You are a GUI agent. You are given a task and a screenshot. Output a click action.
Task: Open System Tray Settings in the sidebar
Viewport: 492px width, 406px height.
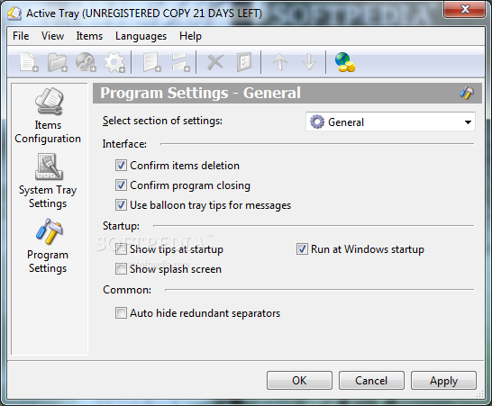coord(48,181)
